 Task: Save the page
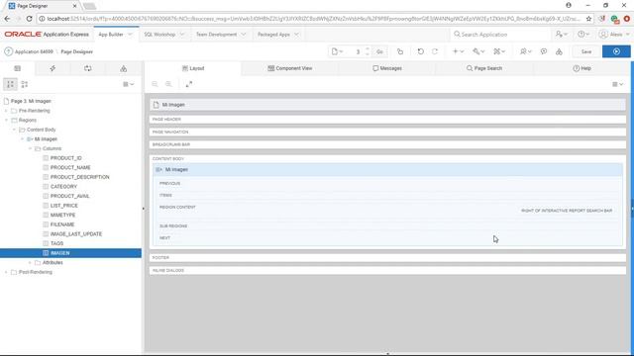(x=586, y=51)
